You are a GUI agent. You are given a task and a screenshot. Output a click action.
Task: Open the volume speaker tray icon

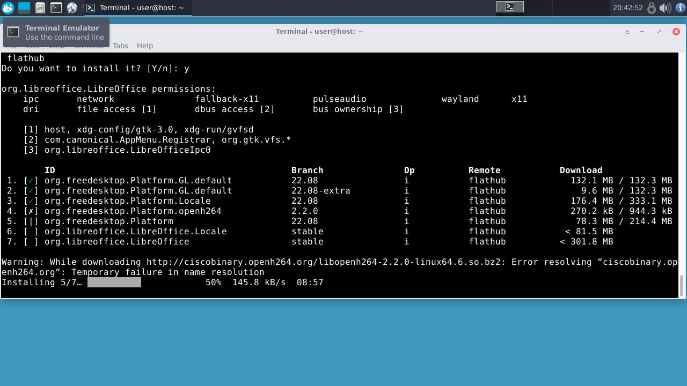665,8
